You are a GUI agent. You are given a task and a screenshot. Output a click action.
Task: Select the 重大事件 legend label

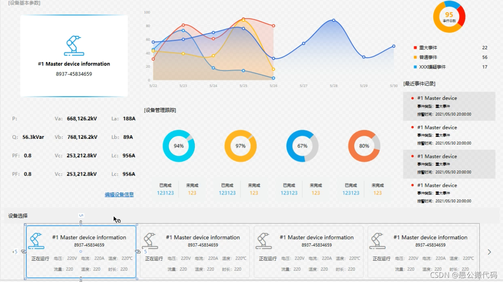tap(428, 48)
